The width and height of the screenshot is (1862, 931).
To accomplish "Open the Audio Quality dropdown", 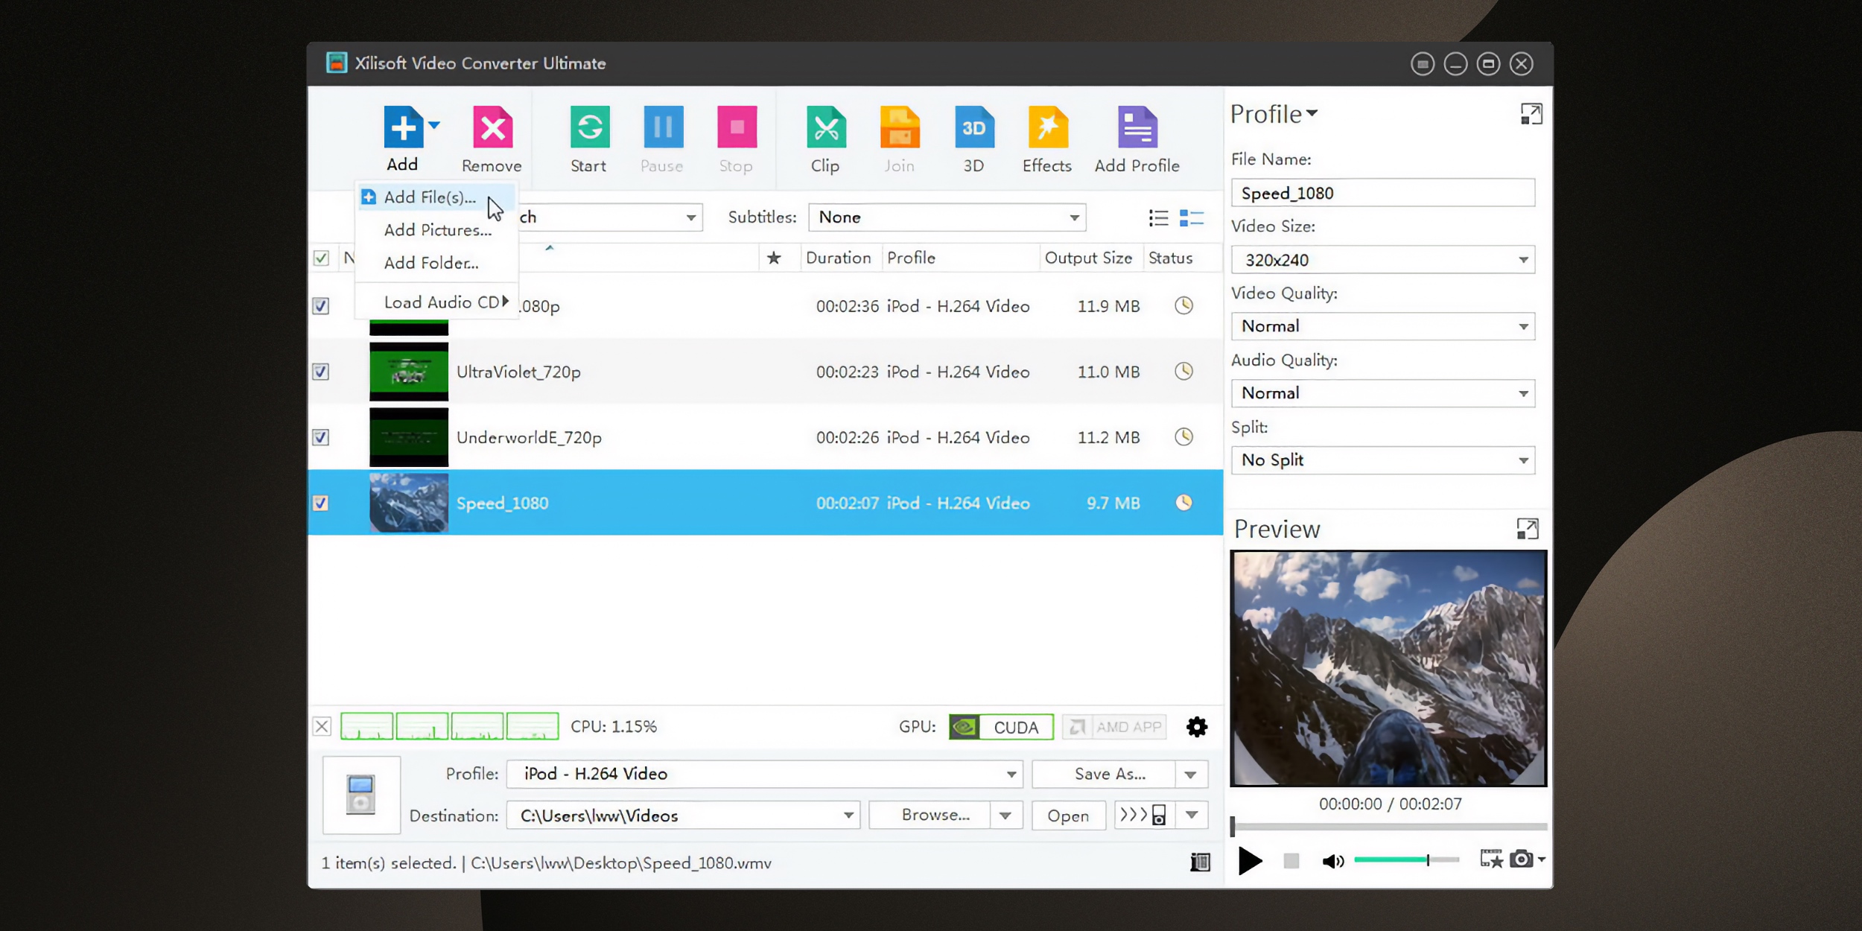I will click(x=1383, y=393).
